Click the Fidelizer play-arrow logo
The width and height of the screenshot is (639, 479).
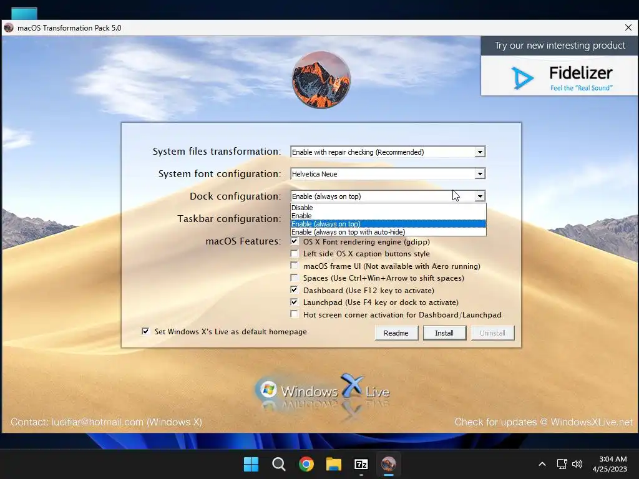click(522, 77)
